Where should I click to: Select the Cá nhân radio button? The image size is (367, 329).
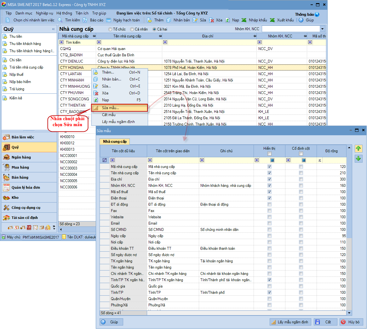tap(132, 29)
